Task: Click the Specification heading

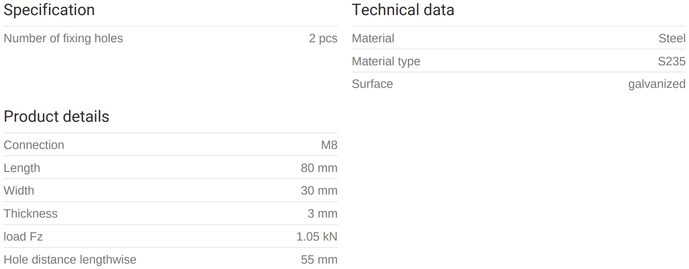Action: coord(49,10)
